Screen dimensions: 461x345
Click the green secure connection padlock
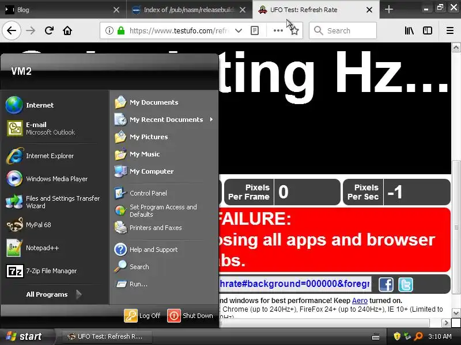click(x=121, y=30)
